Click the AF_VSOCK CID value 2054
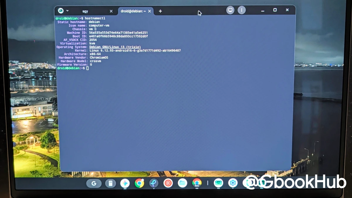352x198 pixels. pos(93,40)
